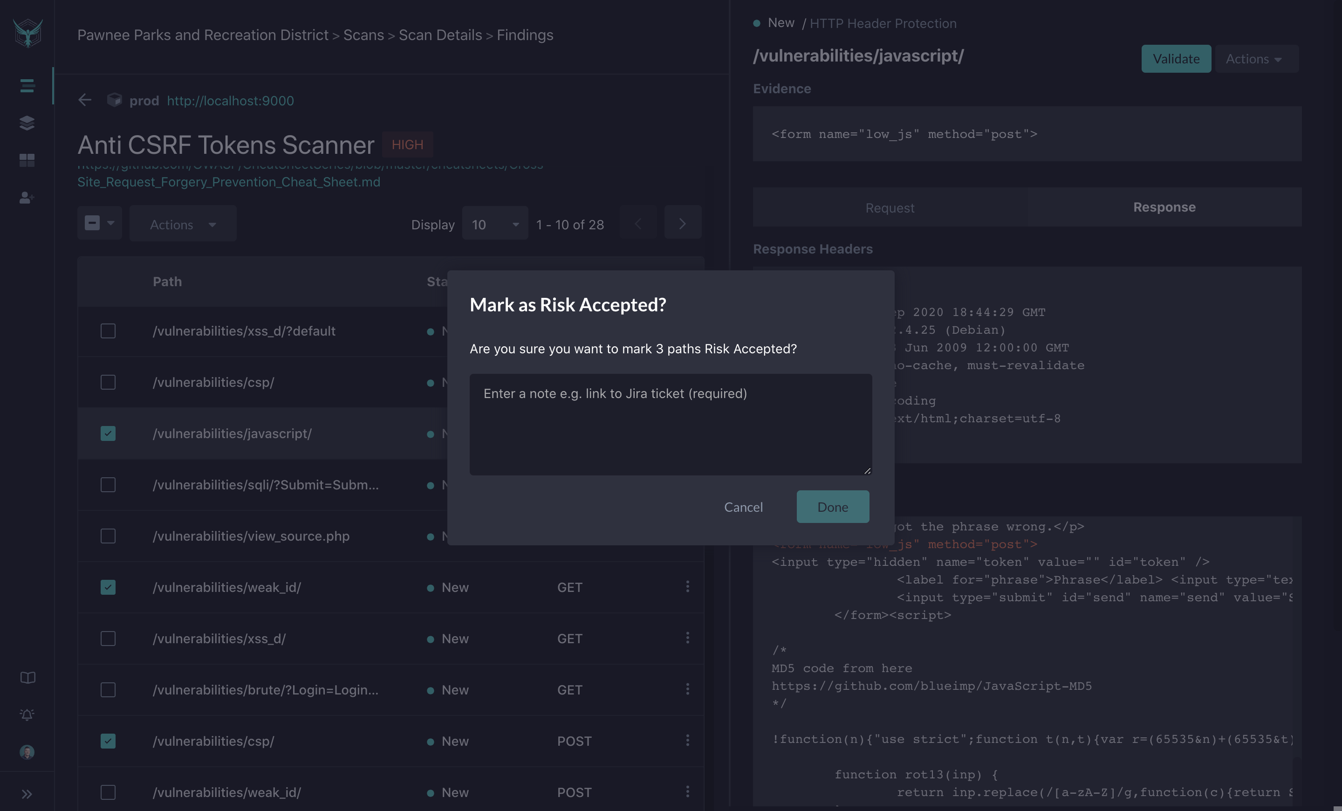1342x811 pixels.
Task: Uncheck the /vulnerabilities/weak_id/ GET checkbox
Action: tap(108, 587)
